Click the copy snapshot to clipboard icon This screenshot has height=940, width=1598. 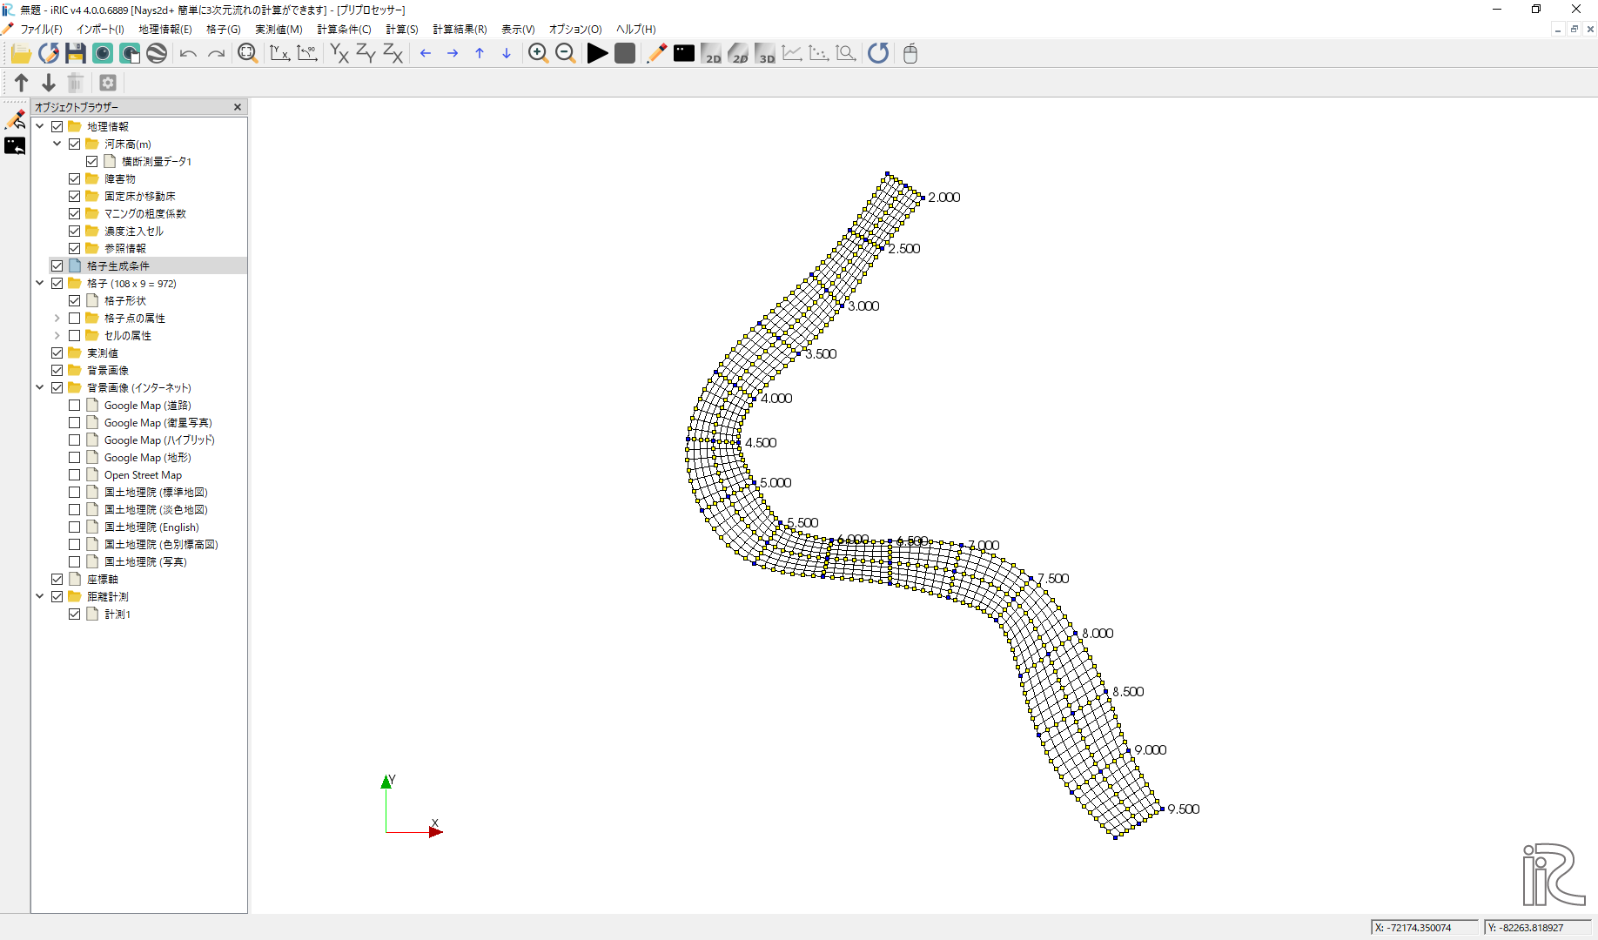tap(130, 54)
